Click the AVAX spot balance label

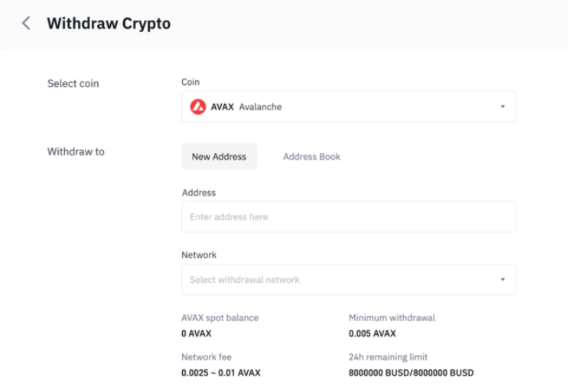click(220, 317)
